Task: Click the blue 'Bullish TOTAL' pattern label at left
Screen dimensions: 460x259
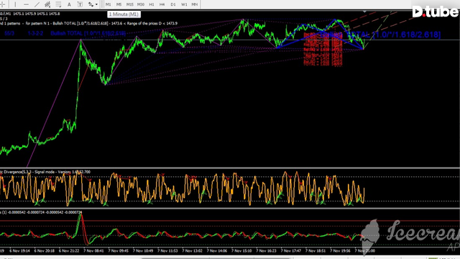Action: (x=88, y=33)
